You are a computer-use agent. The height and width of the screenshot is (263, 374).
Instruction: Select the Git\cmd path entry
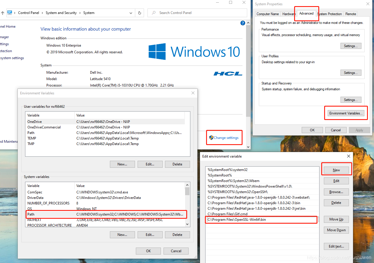[x=262, y=214]
